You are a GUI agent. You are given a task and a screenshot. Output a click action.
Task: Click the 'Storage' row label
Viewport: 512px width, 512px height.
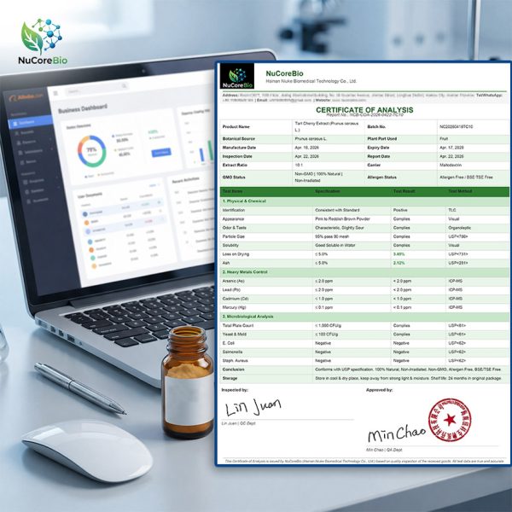coord(230,378)
